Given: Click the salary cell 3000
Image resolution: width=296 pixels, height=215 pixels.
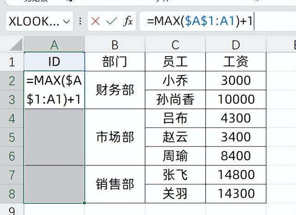Looking at the screenshot, I should 236,81.
